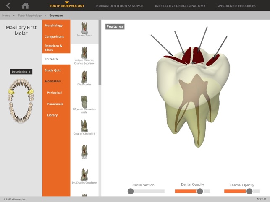Click the Enamel Opacity slider handle
This screenshot has width=270, height=202.
(249, 191)
